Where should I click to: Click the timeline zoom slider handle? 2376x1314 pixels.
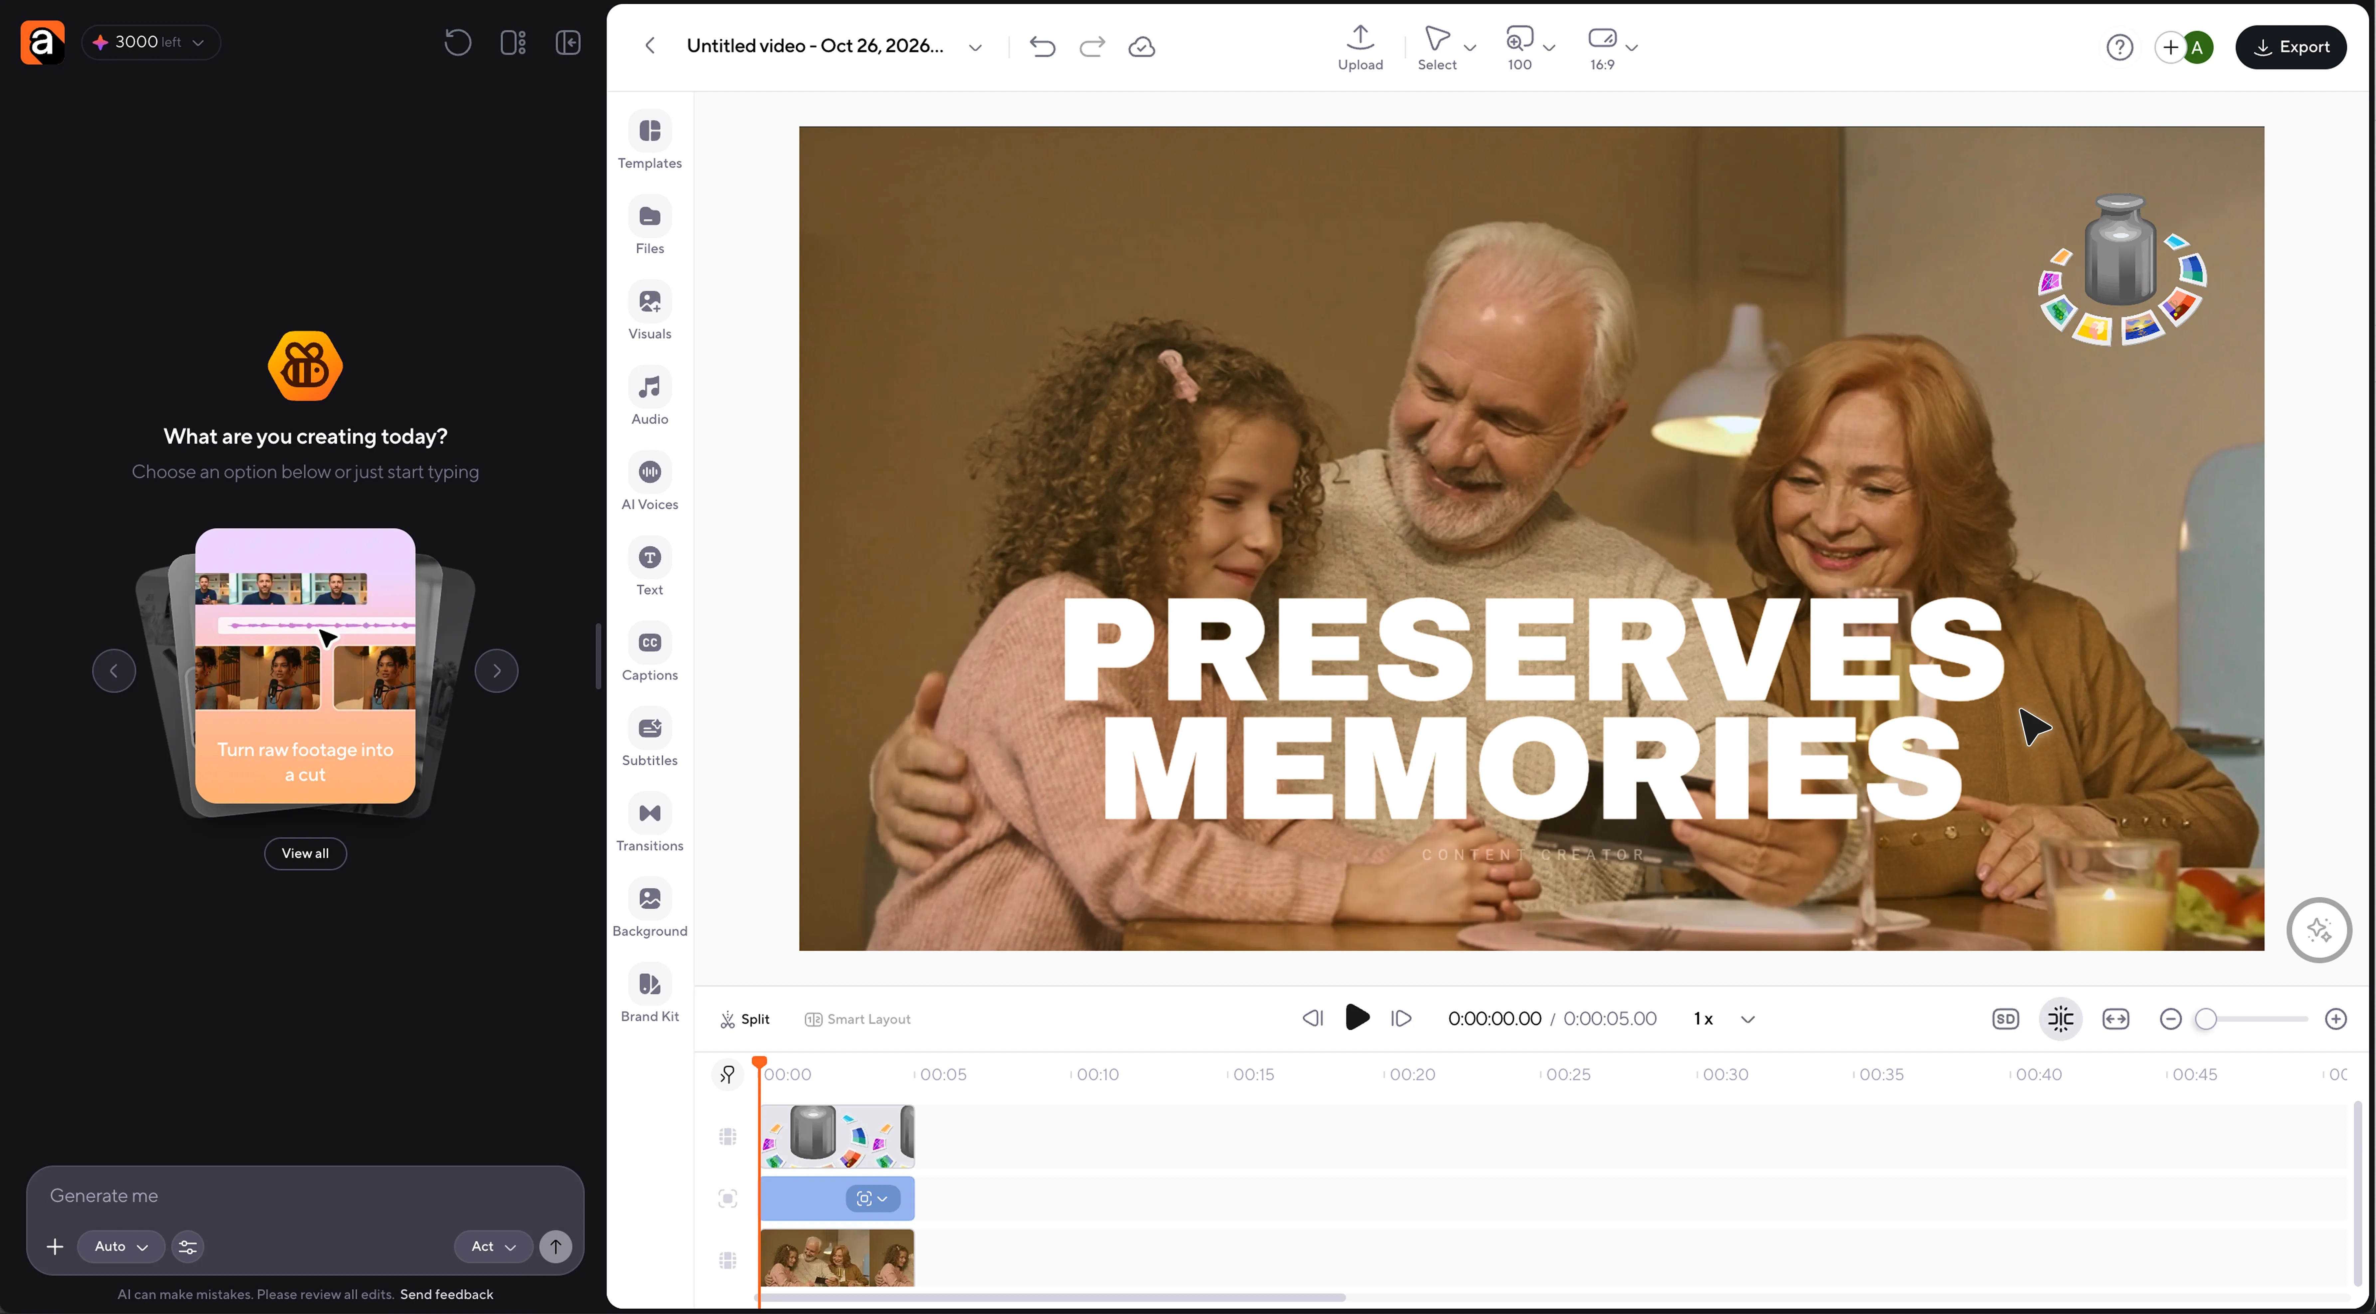2205,1019
